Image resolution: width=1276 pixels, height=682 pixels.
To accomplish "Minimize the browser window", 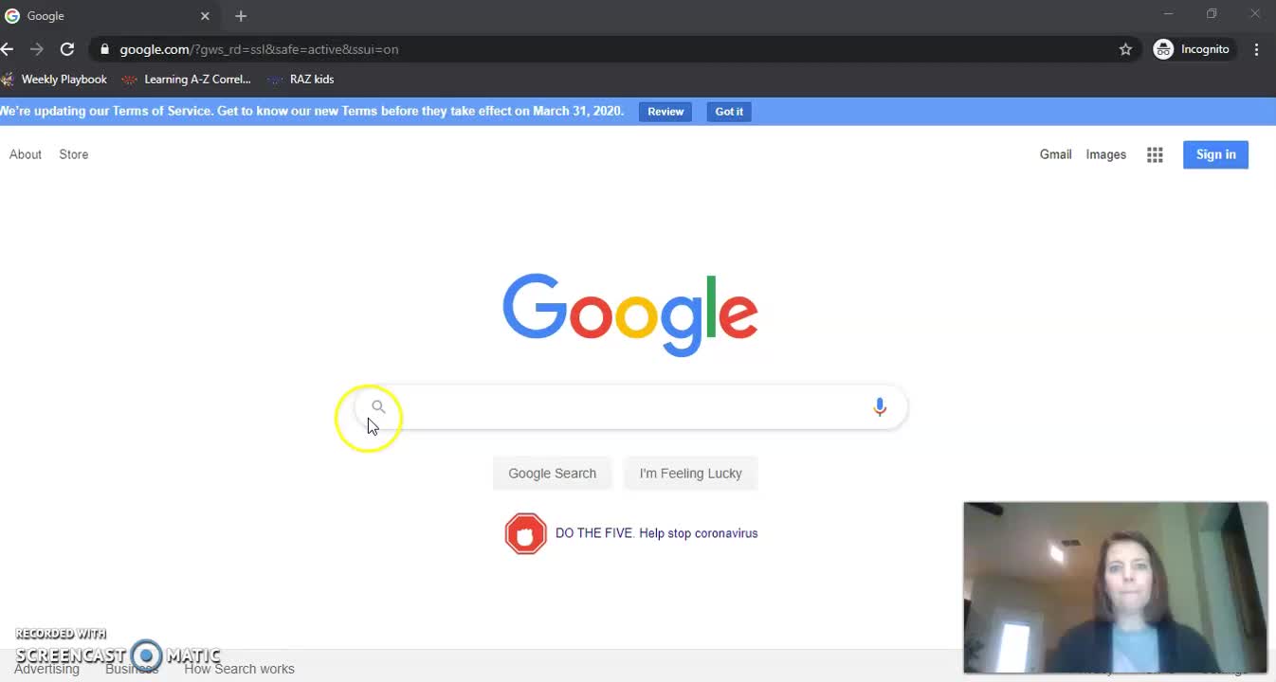I will pos(1168,14).
